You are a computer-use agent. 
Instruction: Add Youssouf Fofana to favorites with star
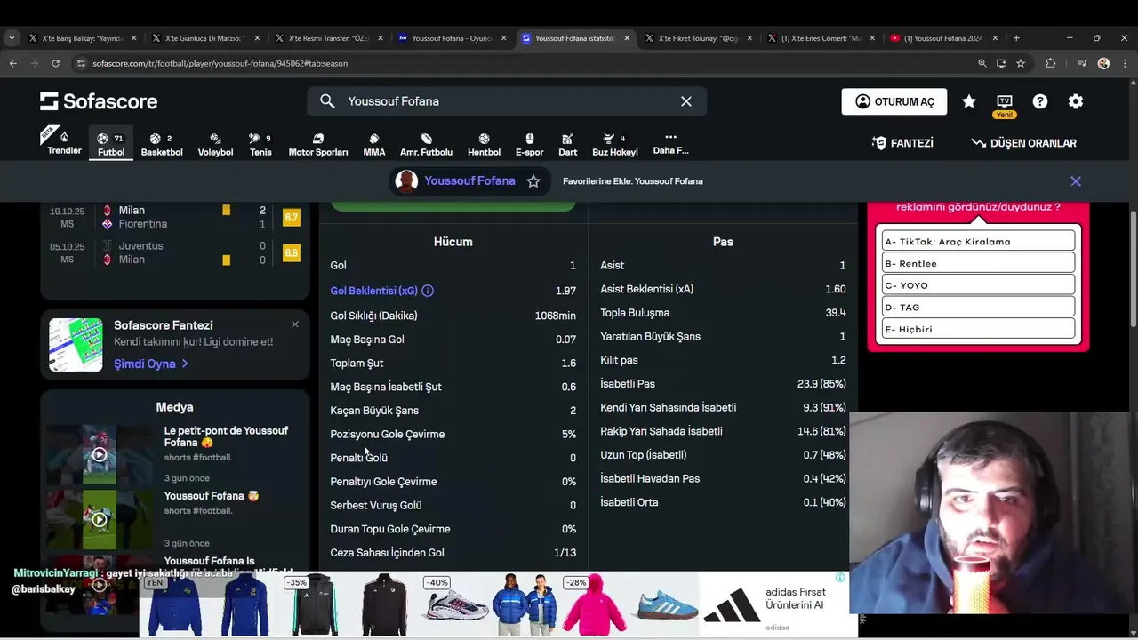[533, 181]
